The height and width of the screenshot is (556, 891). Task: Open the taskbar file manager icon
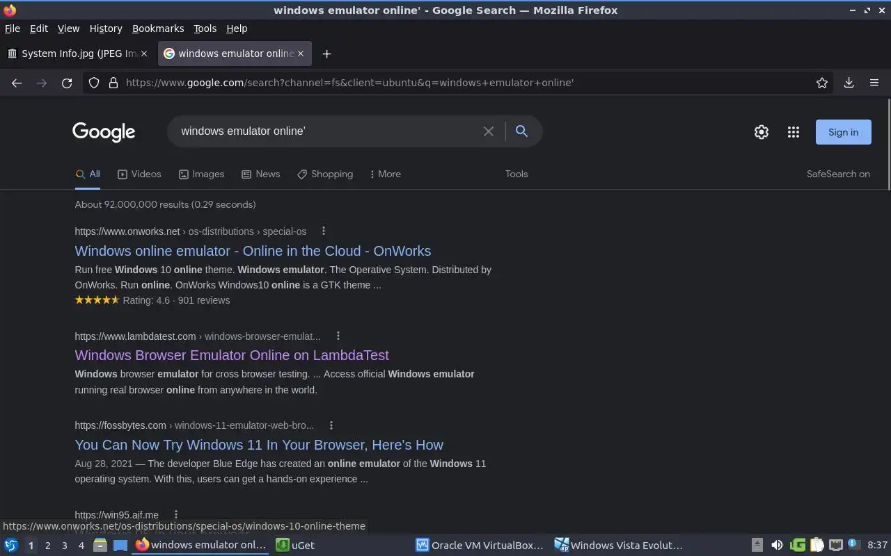click(x=100, y=546)
